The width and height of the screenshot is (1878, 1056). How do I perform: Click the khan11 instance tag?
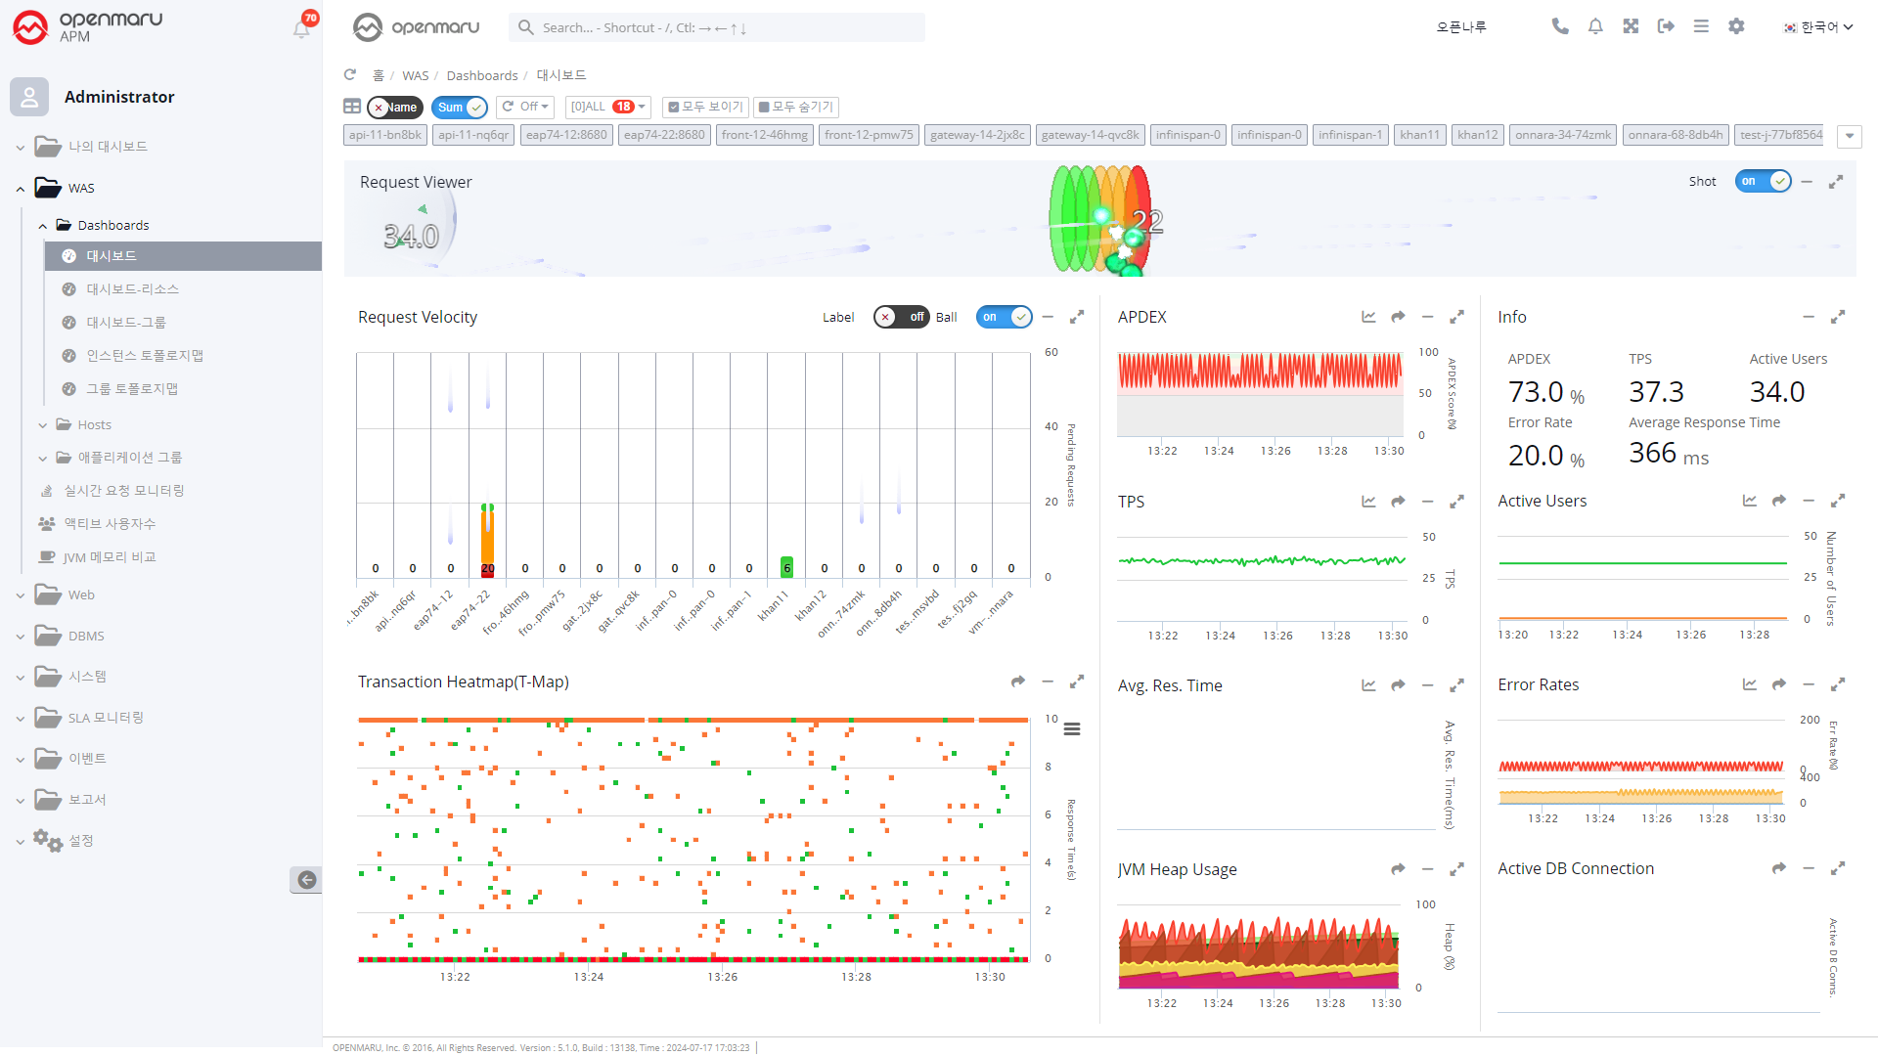pyautogui.click(x=1419, y=135)
